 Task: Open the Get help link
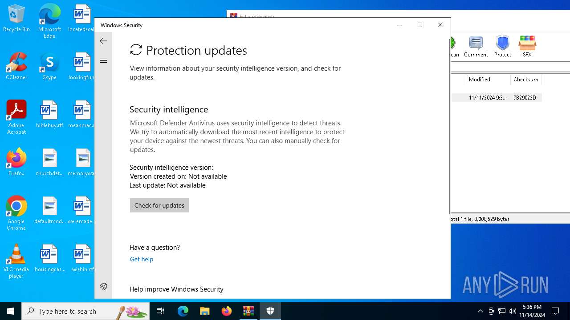(x=142, y=259)
